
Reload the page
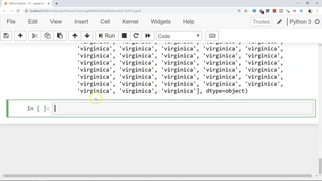coord(18,11)
